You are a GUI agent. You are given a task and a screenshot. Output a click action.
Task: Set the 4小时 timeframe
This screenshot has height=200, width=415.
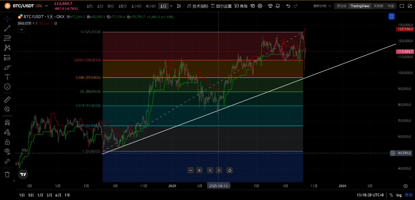pyautogui.click(x=151, y=6)
